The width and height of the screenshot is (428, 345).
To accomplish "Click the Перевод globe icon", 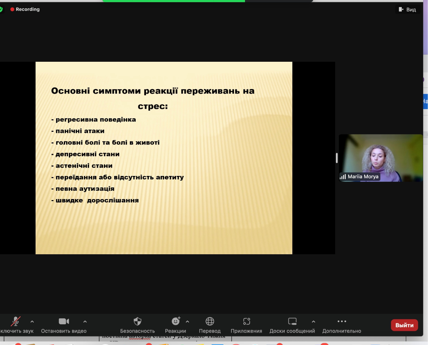I will tap(210, 322).
